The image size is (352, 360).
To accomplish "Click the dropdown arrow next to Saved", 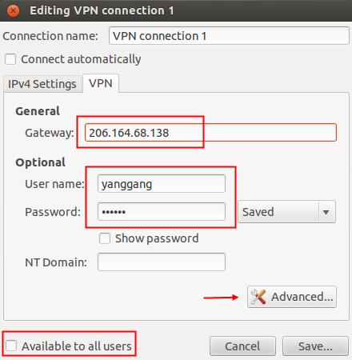I will click(326, 212).
